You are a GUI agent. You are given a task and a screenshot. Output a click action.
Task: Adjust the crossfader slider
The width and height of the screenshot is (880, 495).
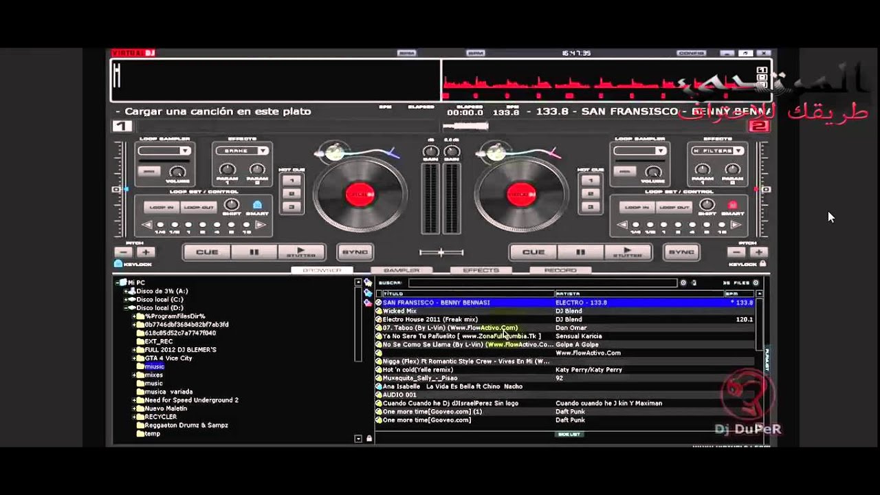coord(441,252)
